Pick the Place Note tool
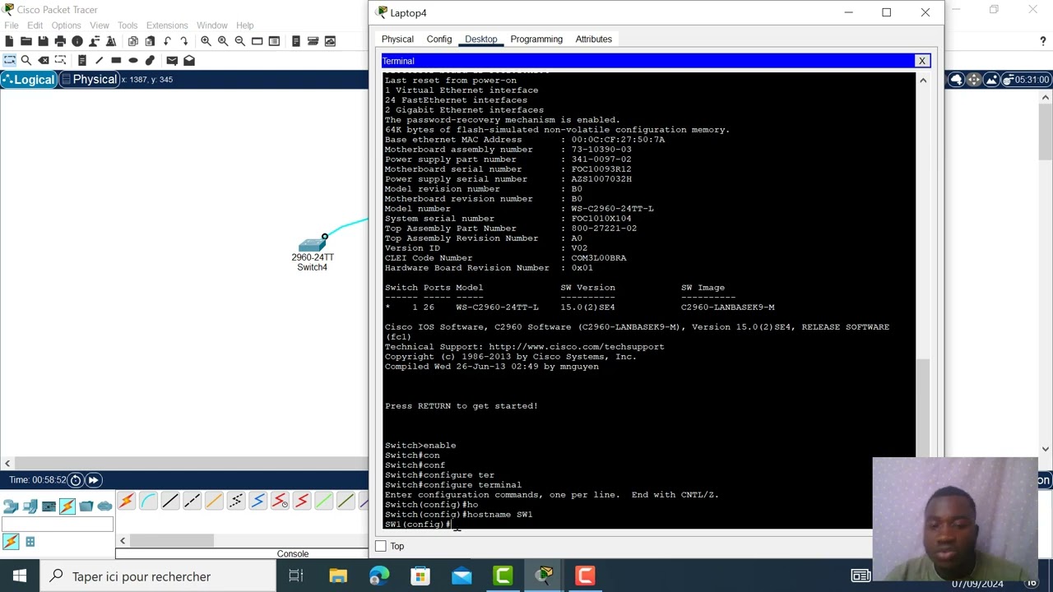The height and width of the screenshot is (592, 1053). point(82,60)
